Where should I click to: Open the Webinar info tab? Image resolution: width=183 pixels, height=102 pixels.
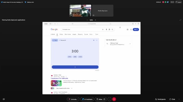29,2
